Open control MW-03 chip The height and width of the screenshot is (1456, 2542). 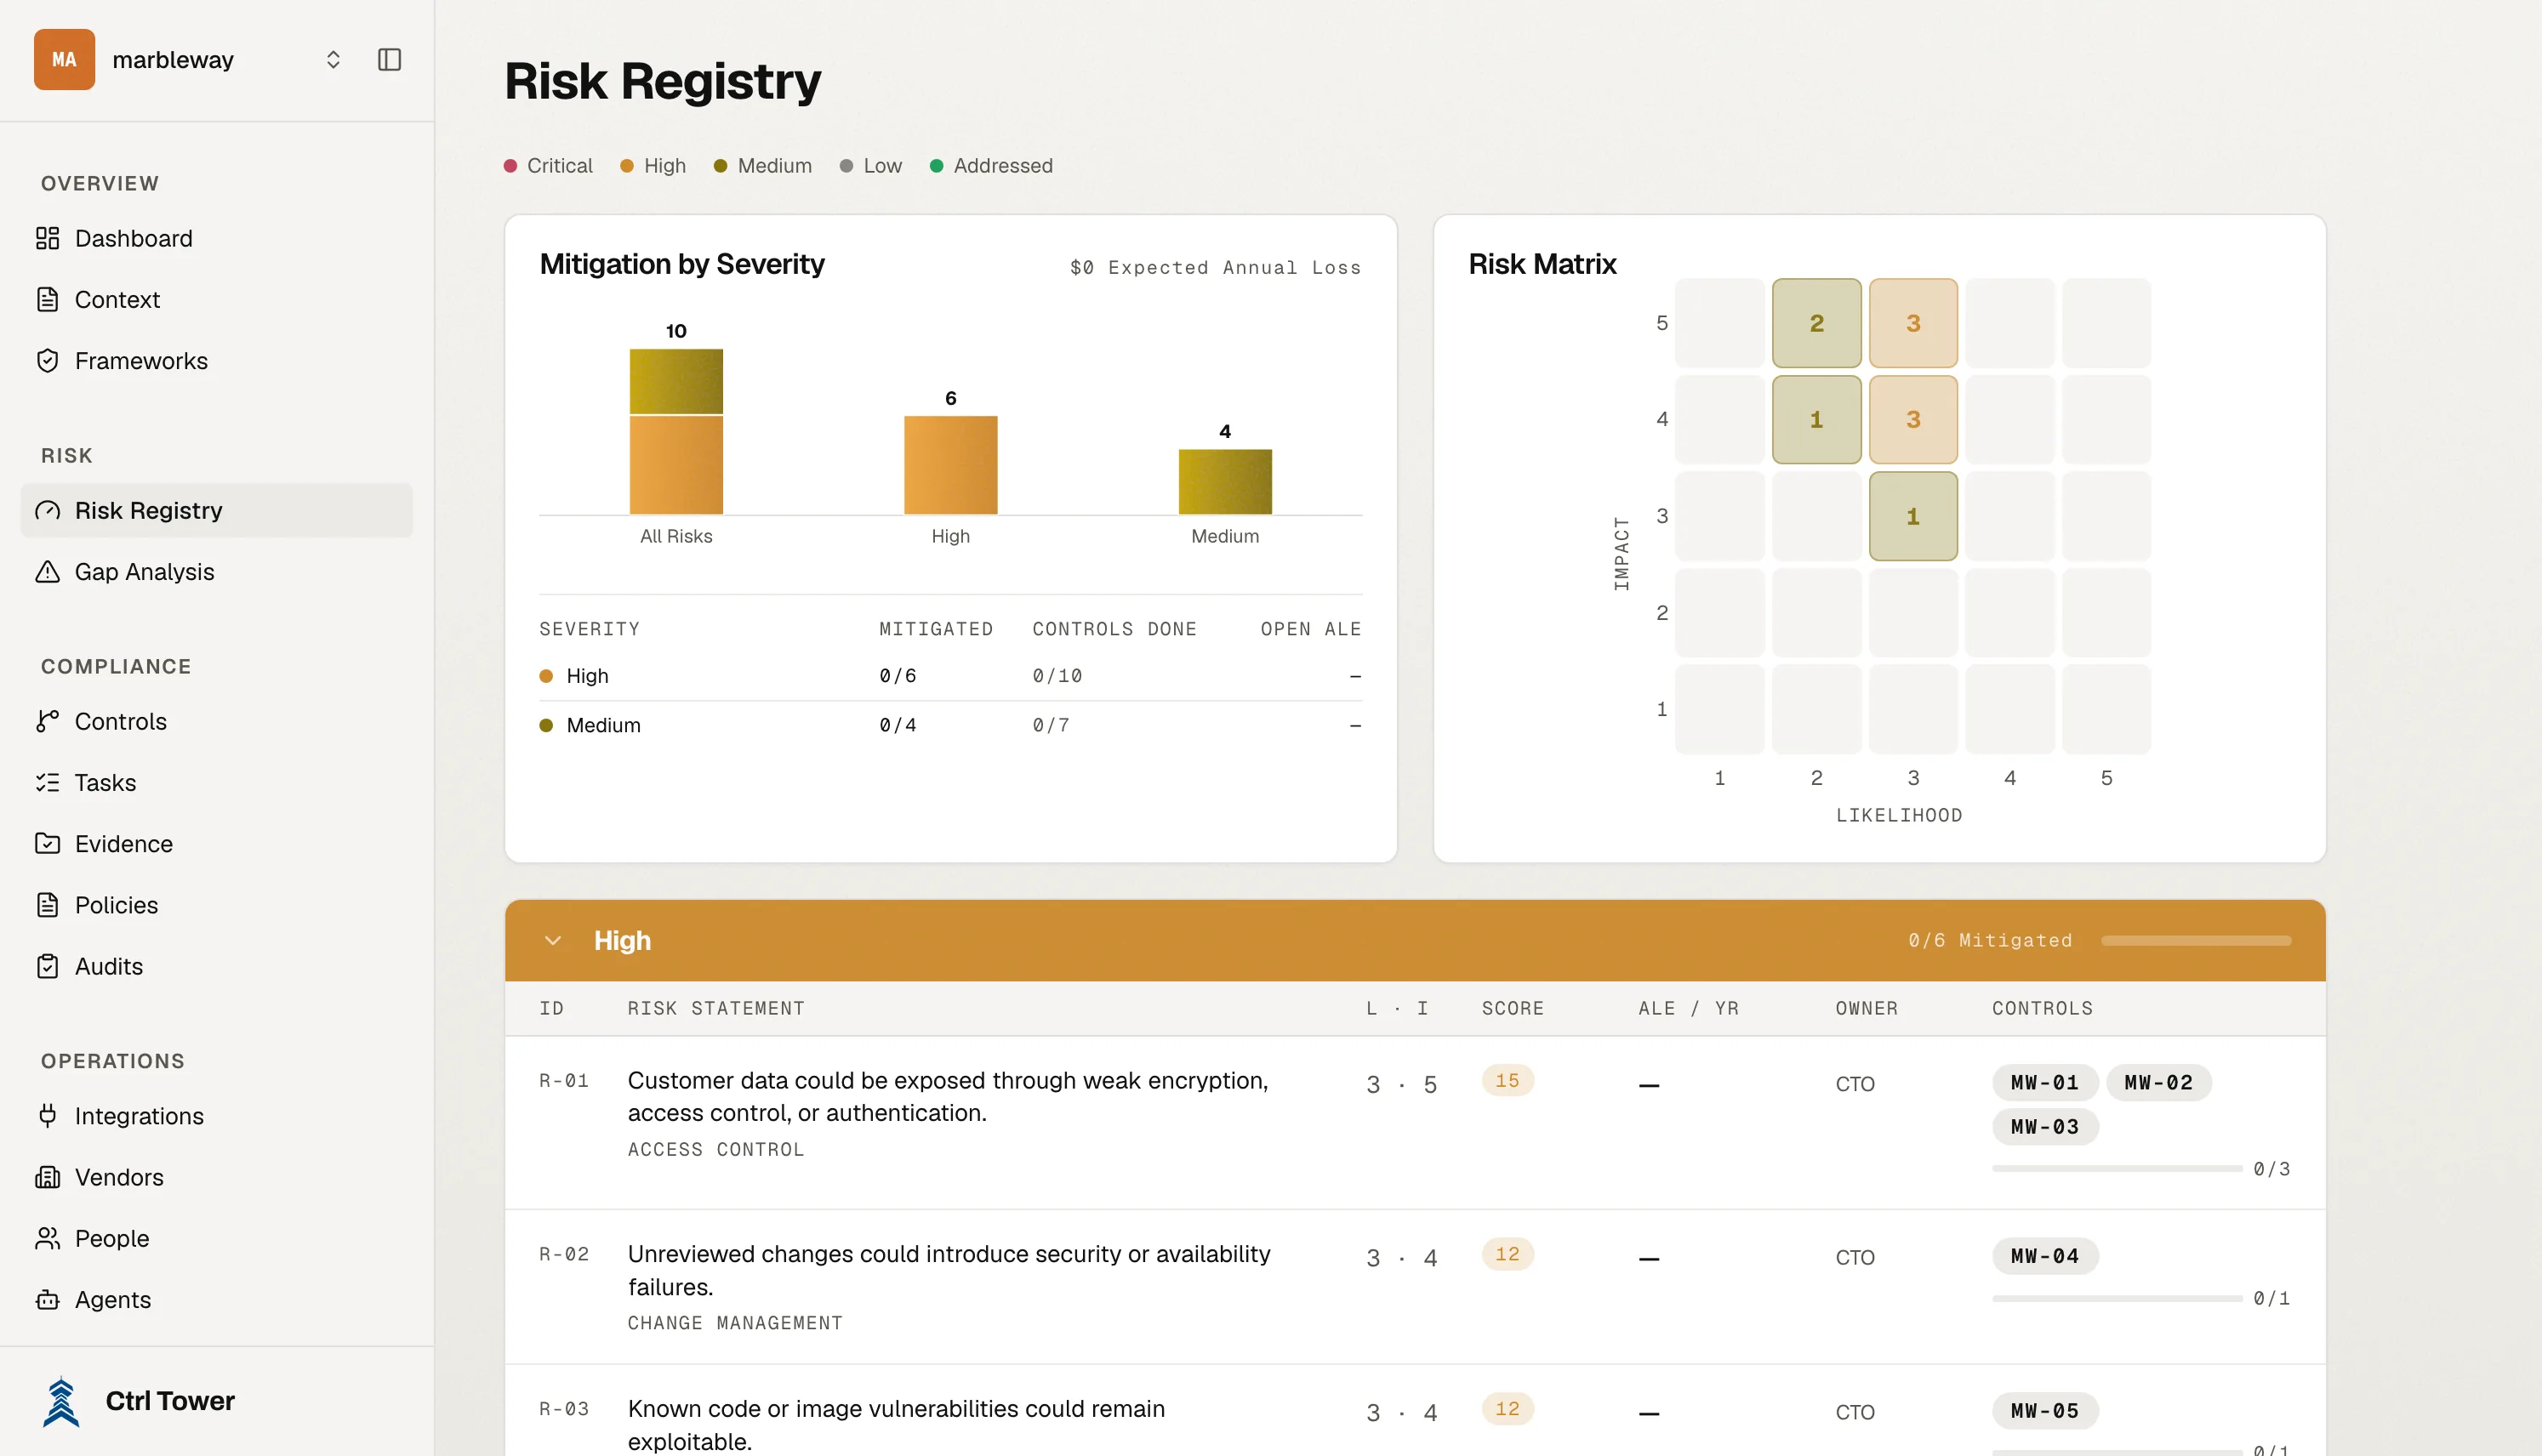(2044, 1126)
